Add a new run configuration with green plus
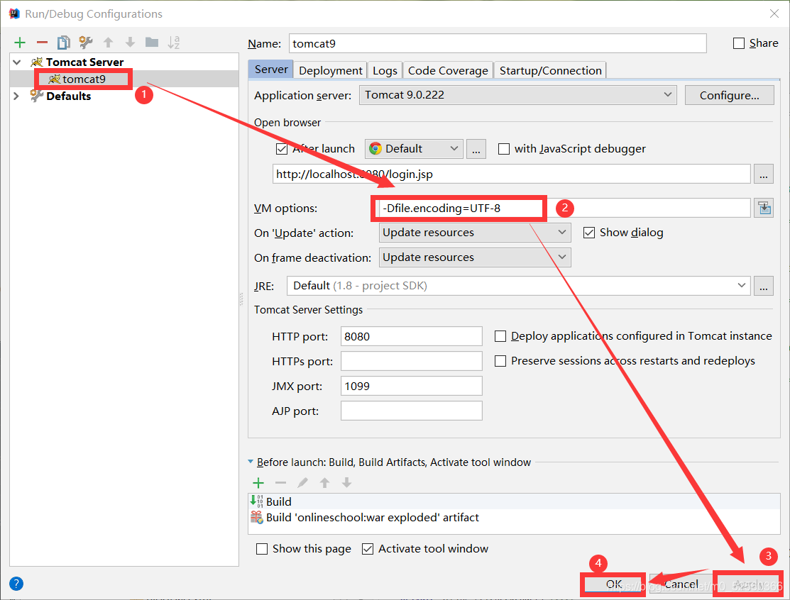The height and width of the screenshot is (600, 790). click(20, 43)
